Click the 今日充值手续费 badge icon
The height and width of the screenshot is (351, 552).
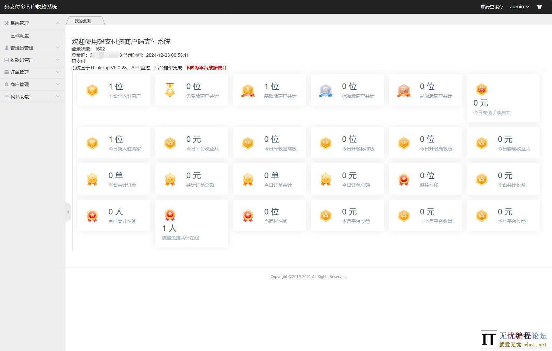[481, 89]
